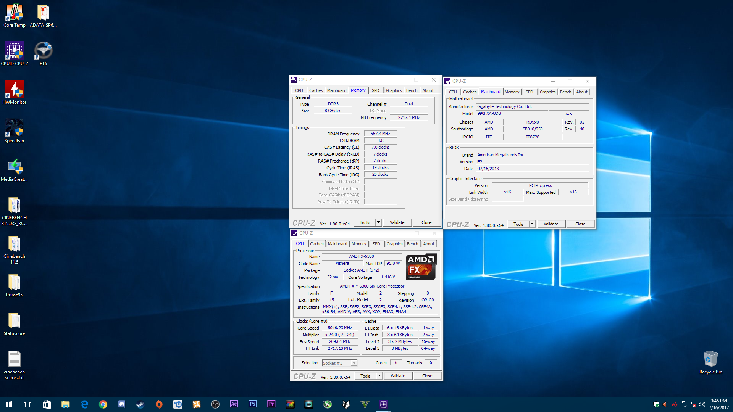Open cinebench scores.txt file
Viewport: 733px width, 412px height.
coord(14,365)
